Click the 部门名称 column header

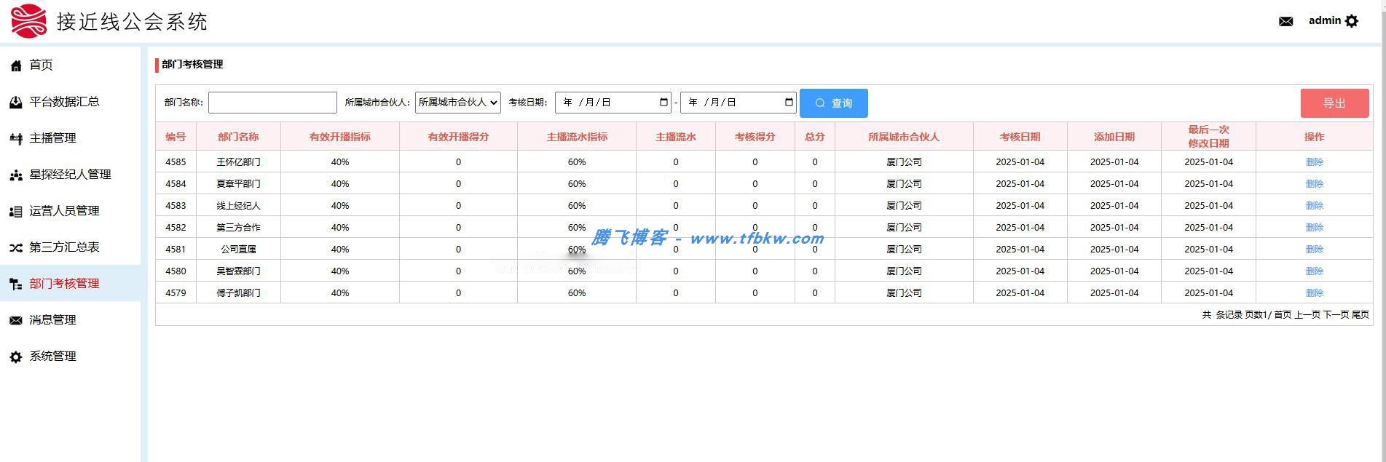(x=238, y=137)
